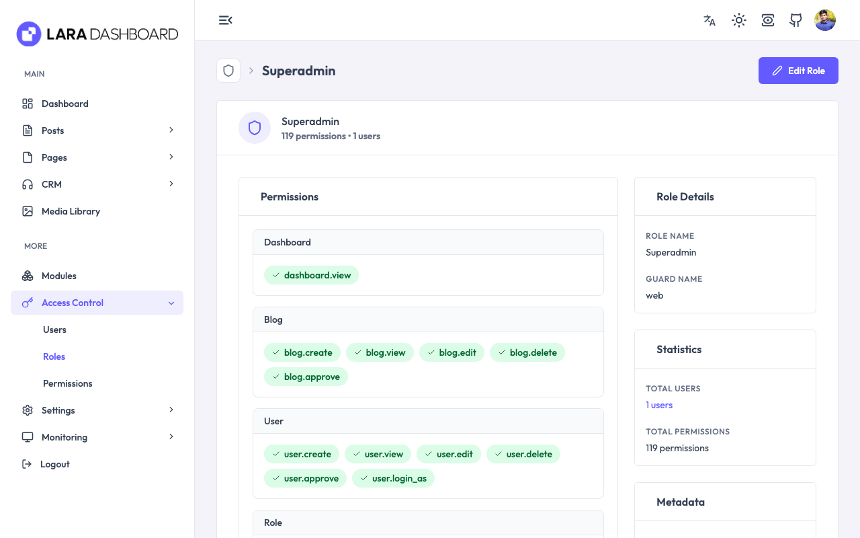Click the blog.edit permission badge
Screen dimensions: 860x538
pyautogui.click(x=451, y=352)
